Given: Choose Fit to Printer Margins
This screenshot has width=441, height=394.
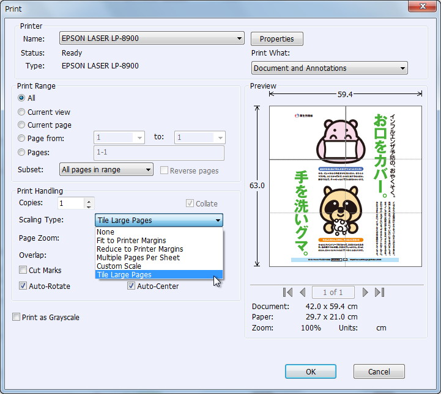Looking at the screenshot, I should [x=159, y=241].
